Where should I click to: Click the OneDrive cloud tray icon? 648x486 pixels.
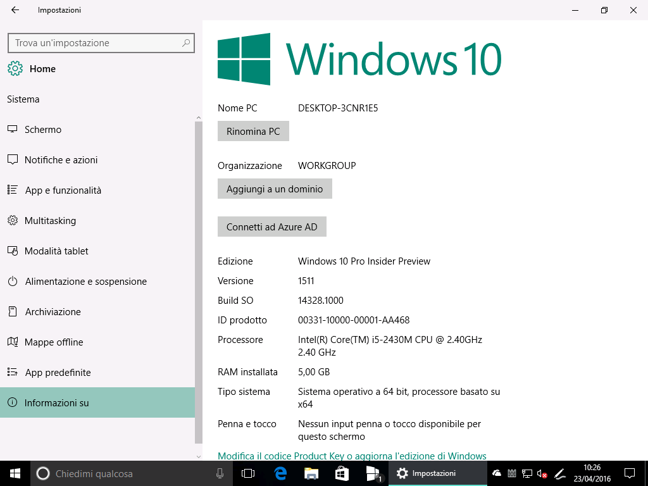coord(497,473)
